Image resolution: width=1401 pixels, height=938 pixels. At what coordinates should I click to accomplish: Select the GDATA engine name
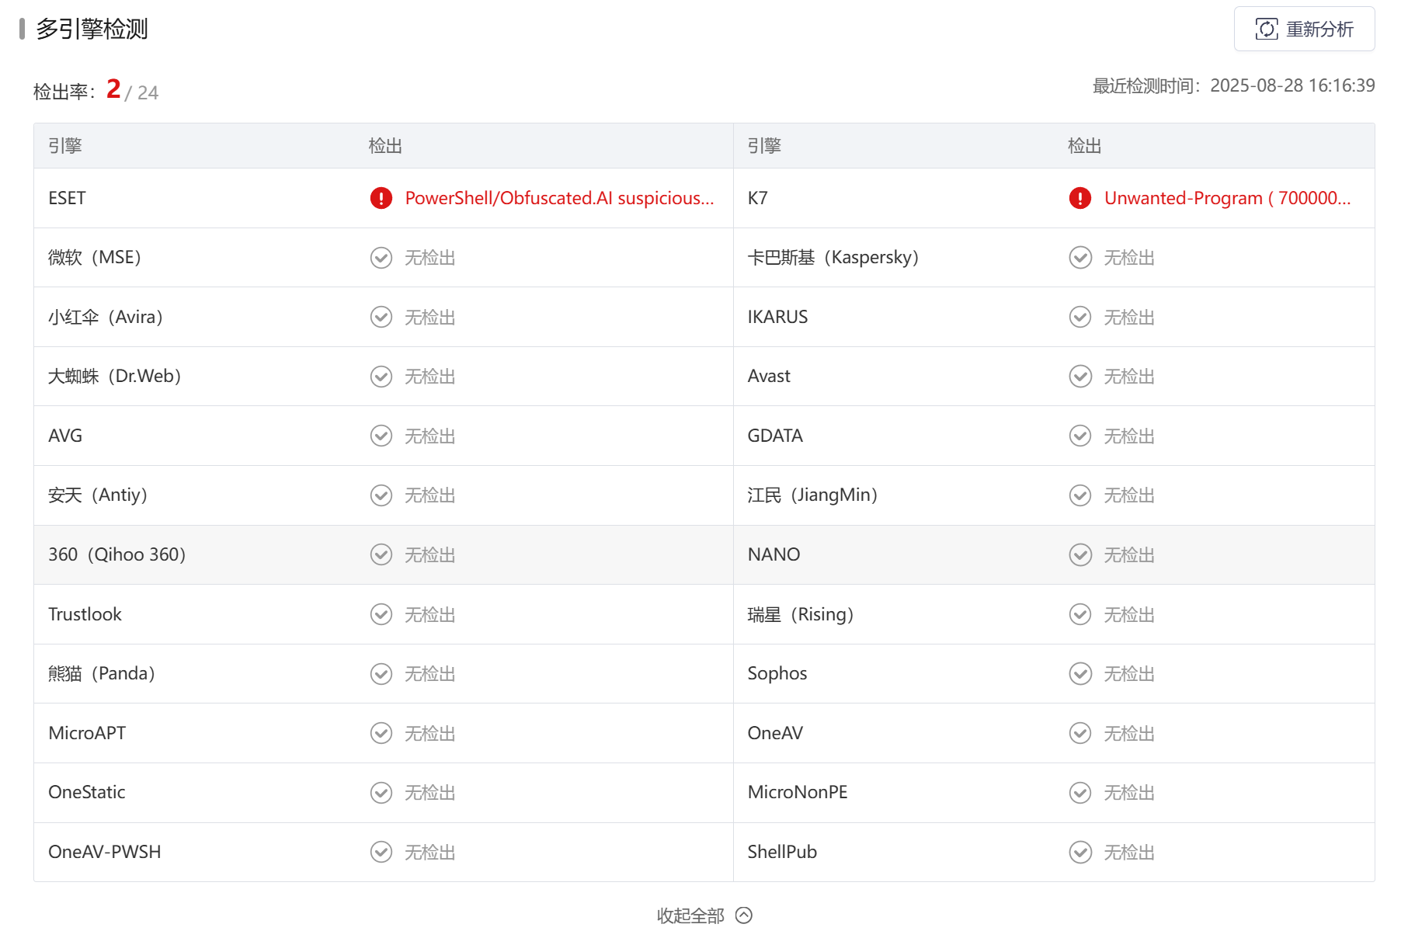(775, 436)
